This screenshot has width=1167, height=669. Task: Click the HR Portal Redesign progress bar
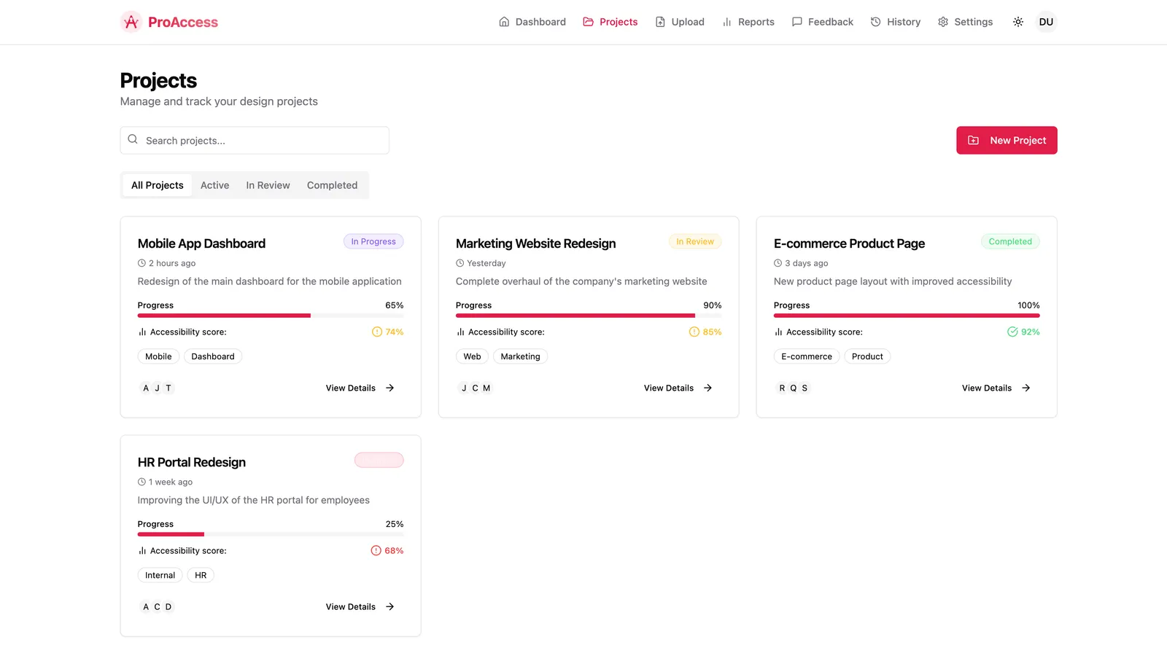[271, 534]
